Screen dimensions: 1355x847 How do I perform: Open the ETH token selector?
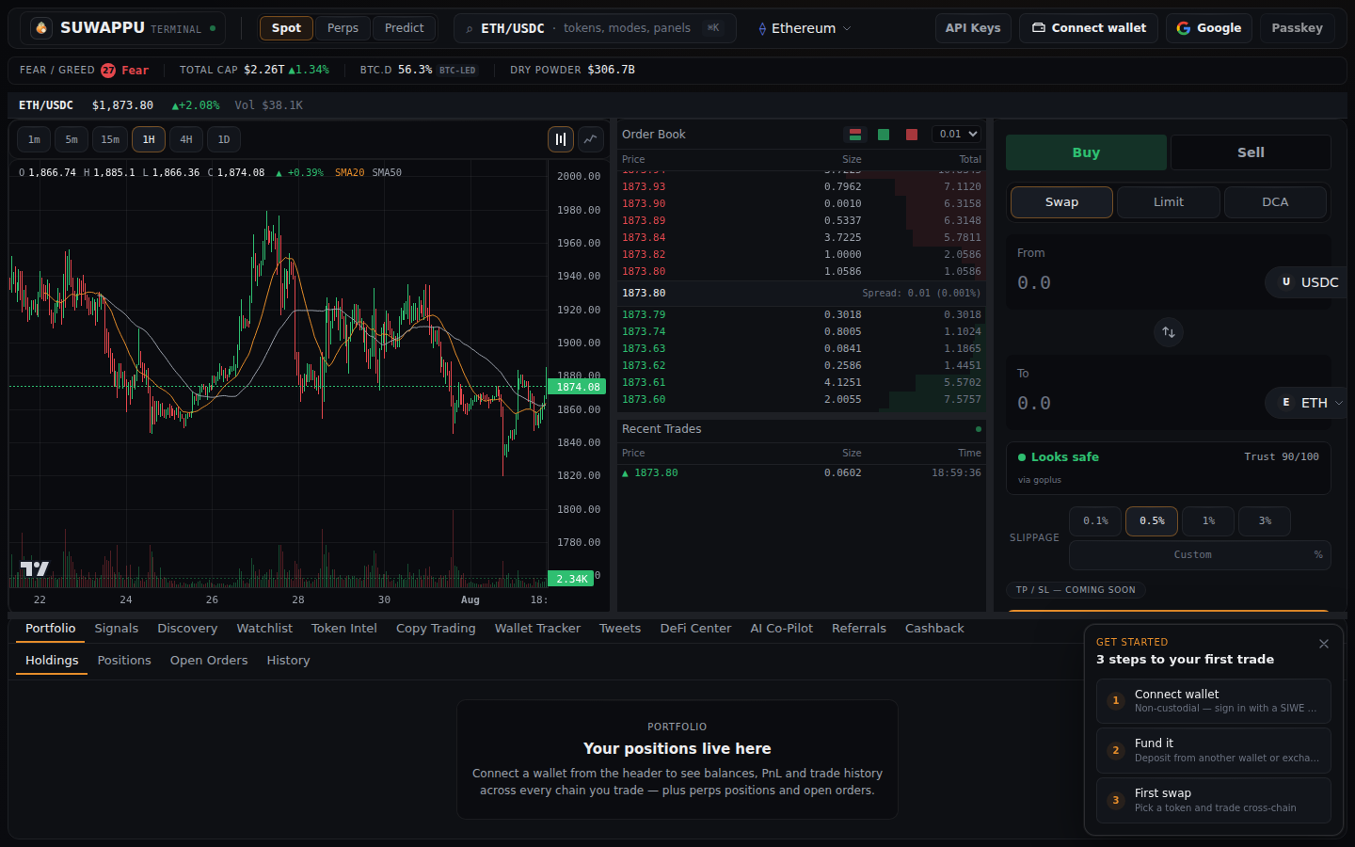tap(1305, 403)
